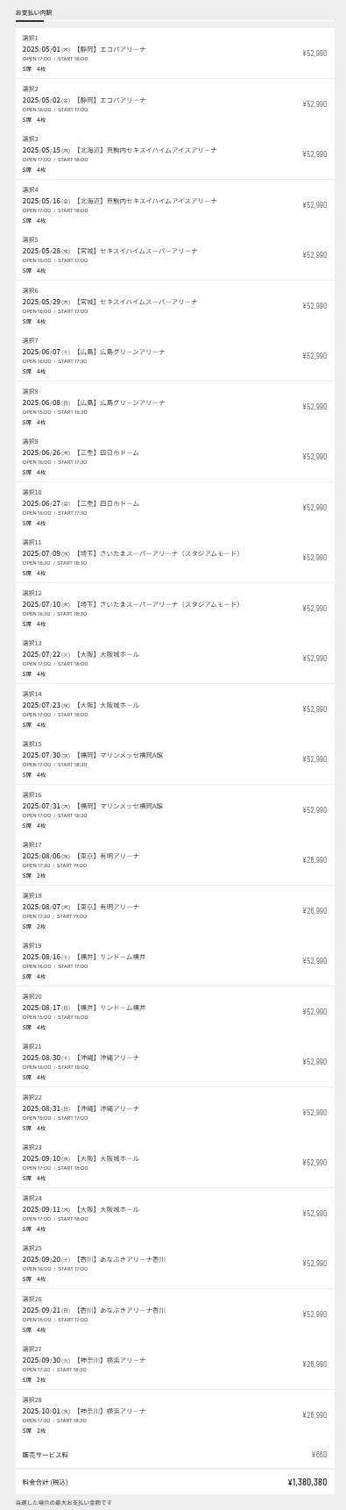The image size is (346, 1510).
Task: Click the 販売サービス料 ¥660 line
Action: coord(174,1454)
